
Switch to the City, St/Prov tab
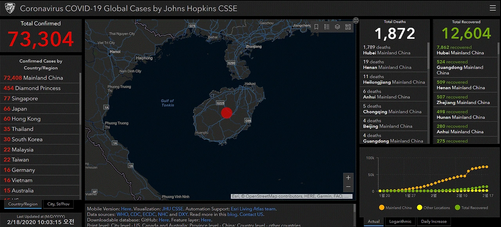pyautogui.click(x=58, y=204)
